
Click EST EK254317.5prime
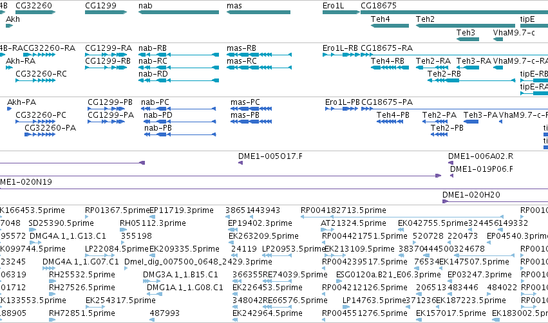pos(120,301)
